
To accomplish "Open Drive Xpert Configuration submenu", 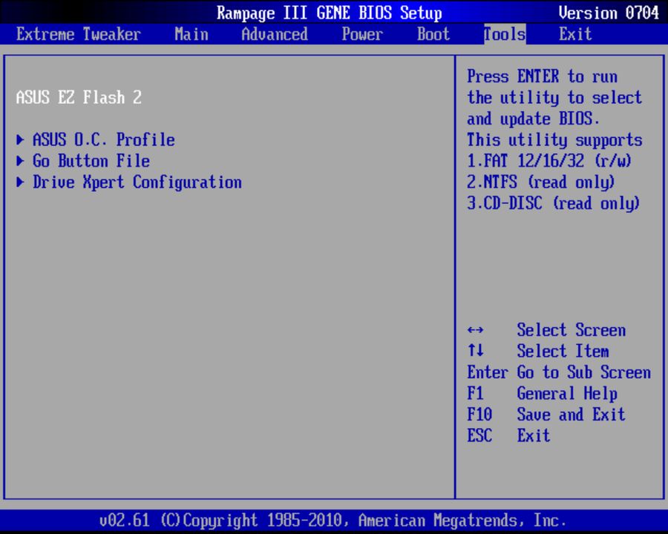I will [x=137, y=182].
